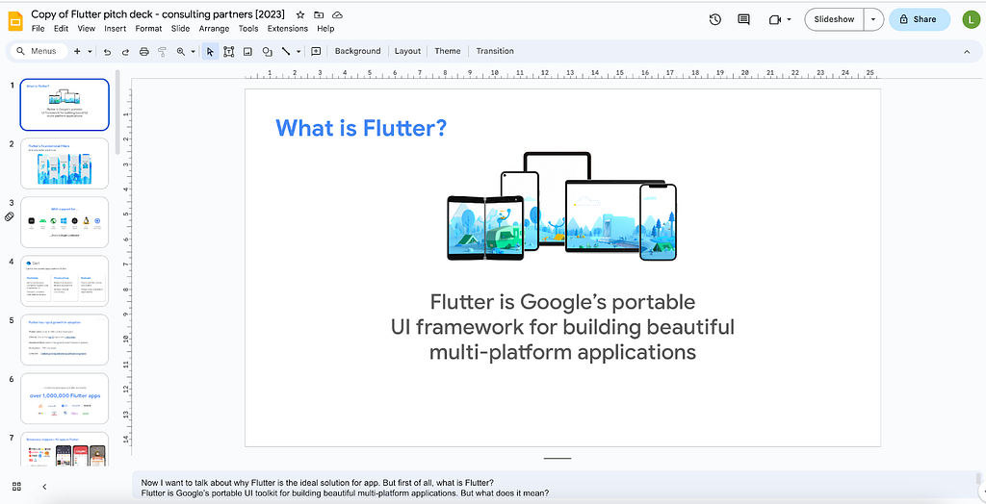Open the File menu

tap(38, 28)
